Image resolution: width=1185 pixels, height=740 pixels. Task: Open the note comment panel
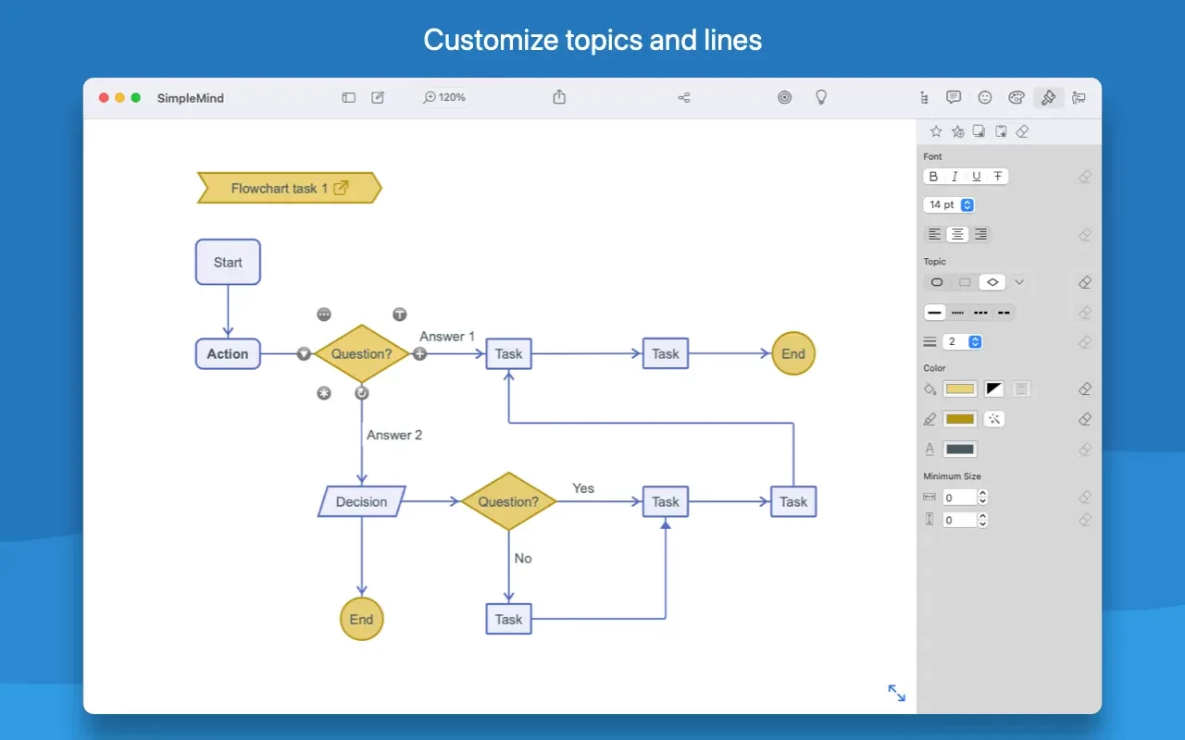click(954, 97)
